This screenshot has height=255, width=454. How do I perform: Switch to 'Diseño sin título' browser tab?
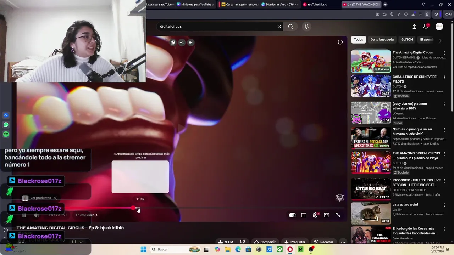(280, 4)
